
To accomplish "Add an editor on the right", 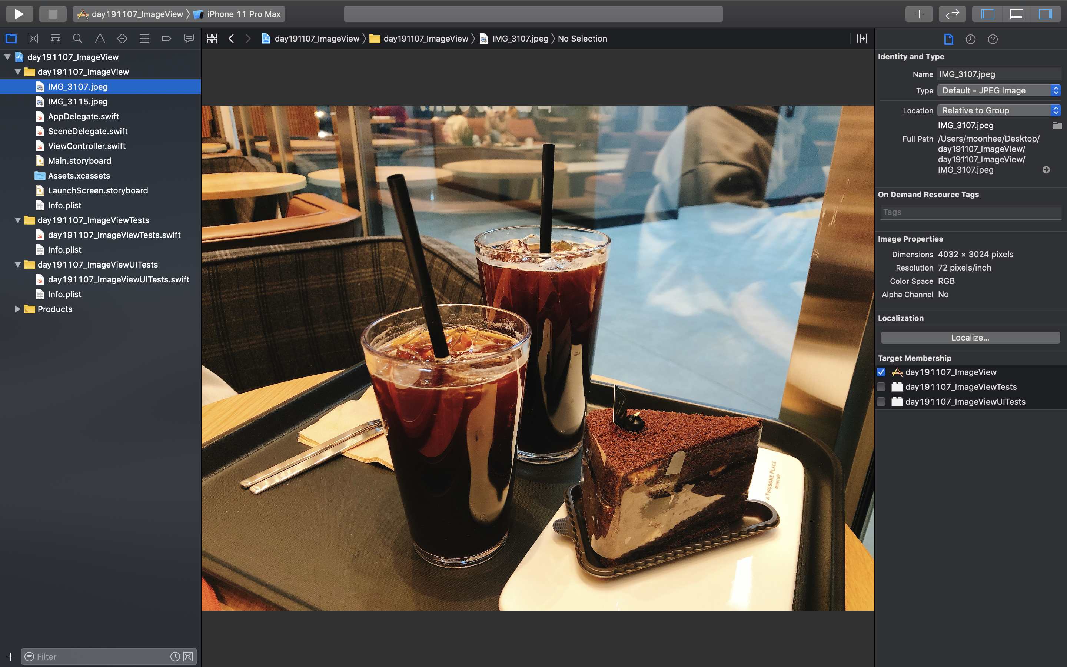I will pyautogui.click(x=861, y=39).
